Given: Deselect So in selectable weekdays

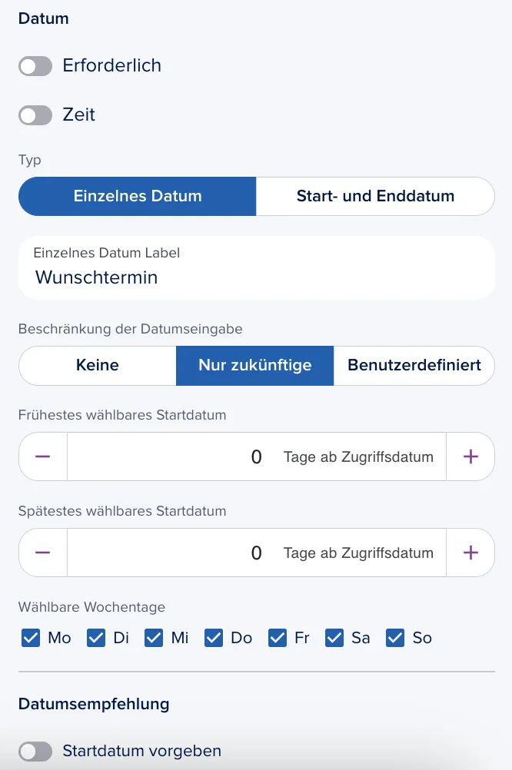Looking at the screenshot, I should 395,638.
